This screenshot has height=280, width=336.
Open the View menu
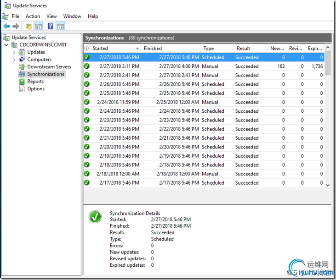pyautogui.click(x=51, y=16)
